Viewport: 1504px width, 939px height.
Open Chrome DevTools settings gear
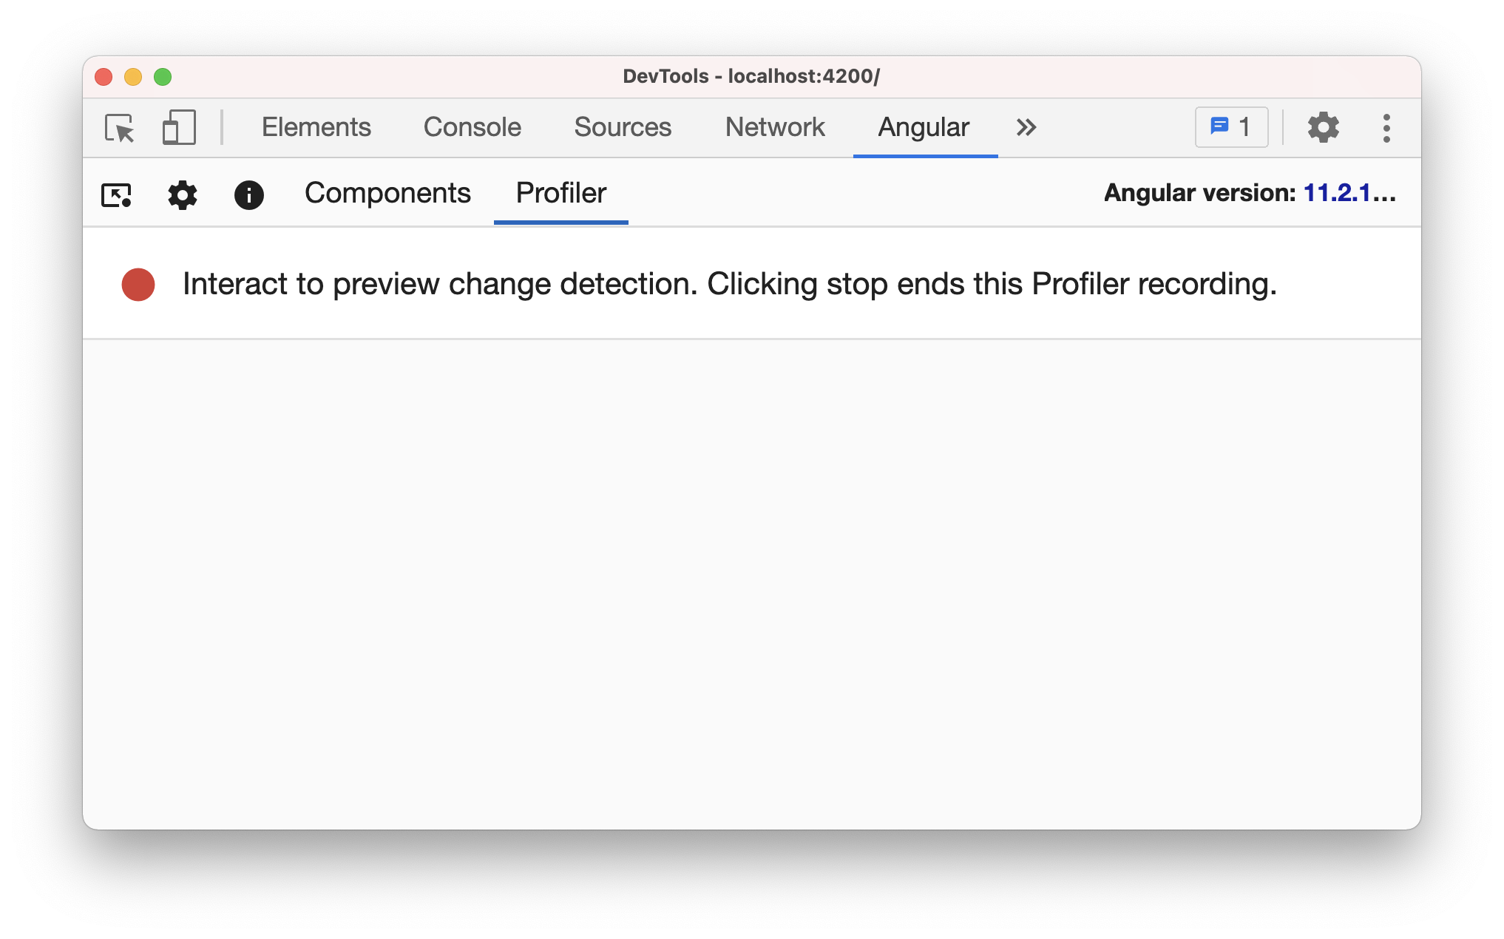coord(1323,128)
